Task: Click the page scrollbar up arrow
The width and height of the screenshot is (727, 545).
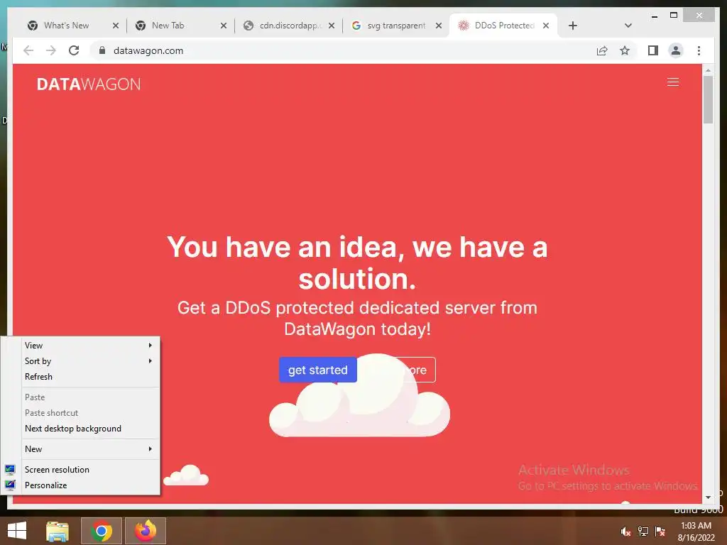Action: click(x=708, y=70)
